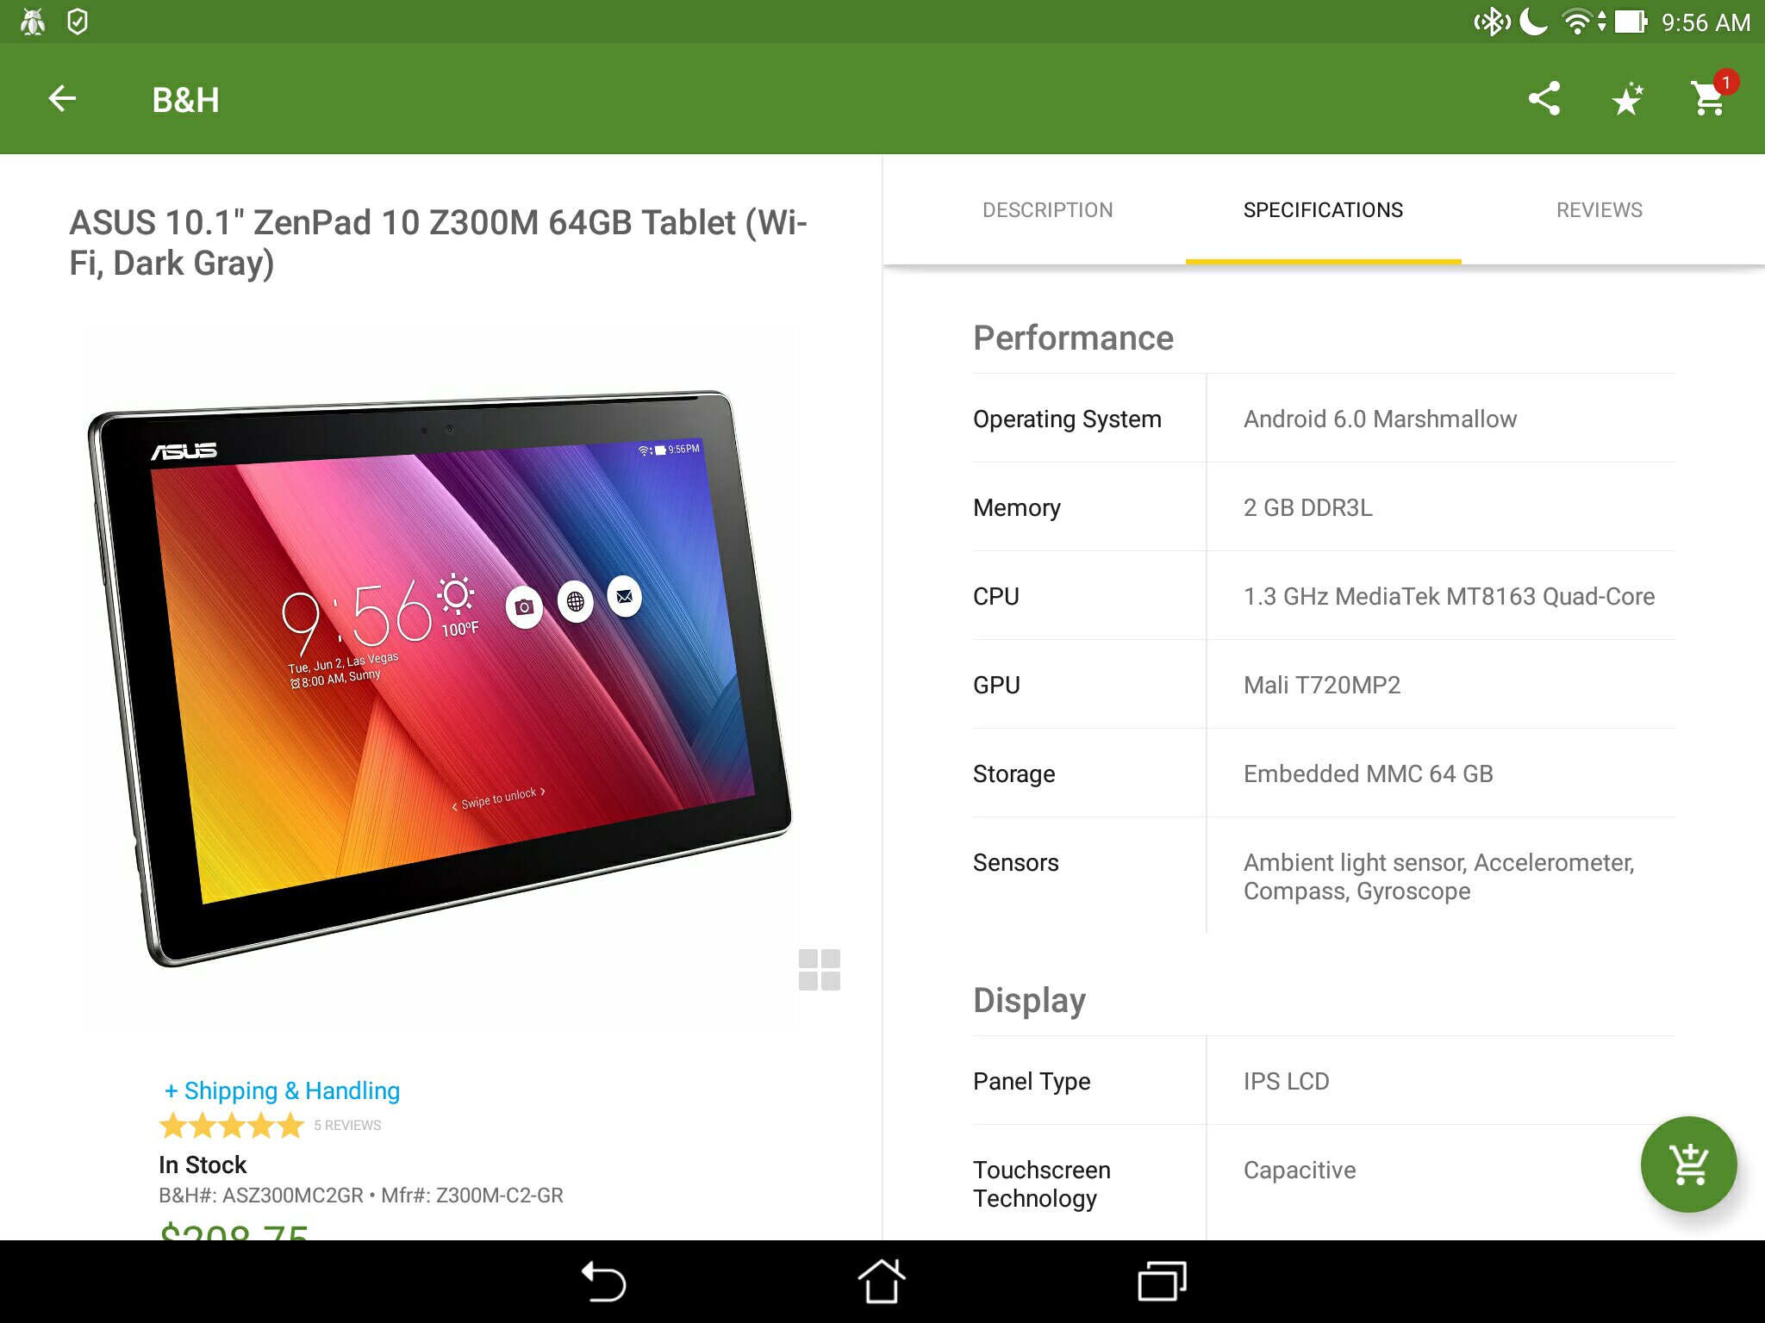This screenshot has height=1323, width=1765.
Task: Tap the Capacitive value
Action: [1300, 1170]
